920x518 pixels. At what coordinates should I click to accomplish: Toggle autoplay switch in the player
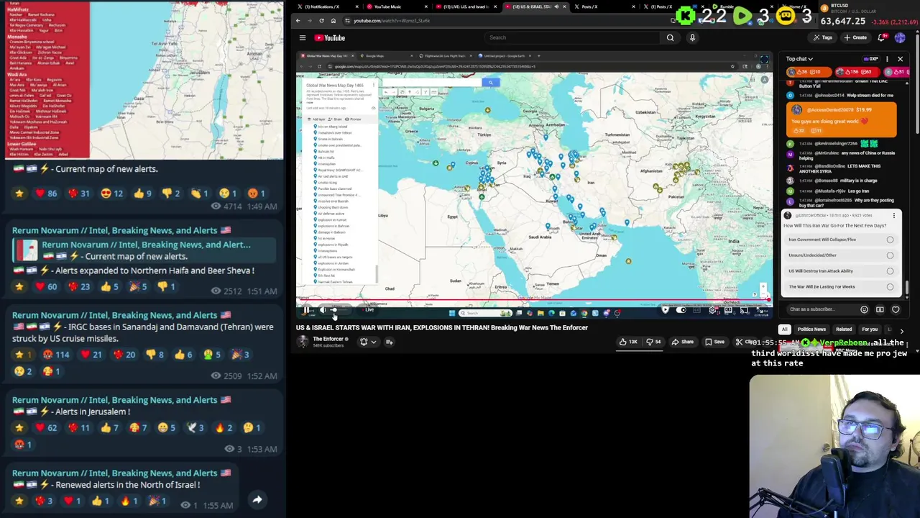tap(681, 310)
